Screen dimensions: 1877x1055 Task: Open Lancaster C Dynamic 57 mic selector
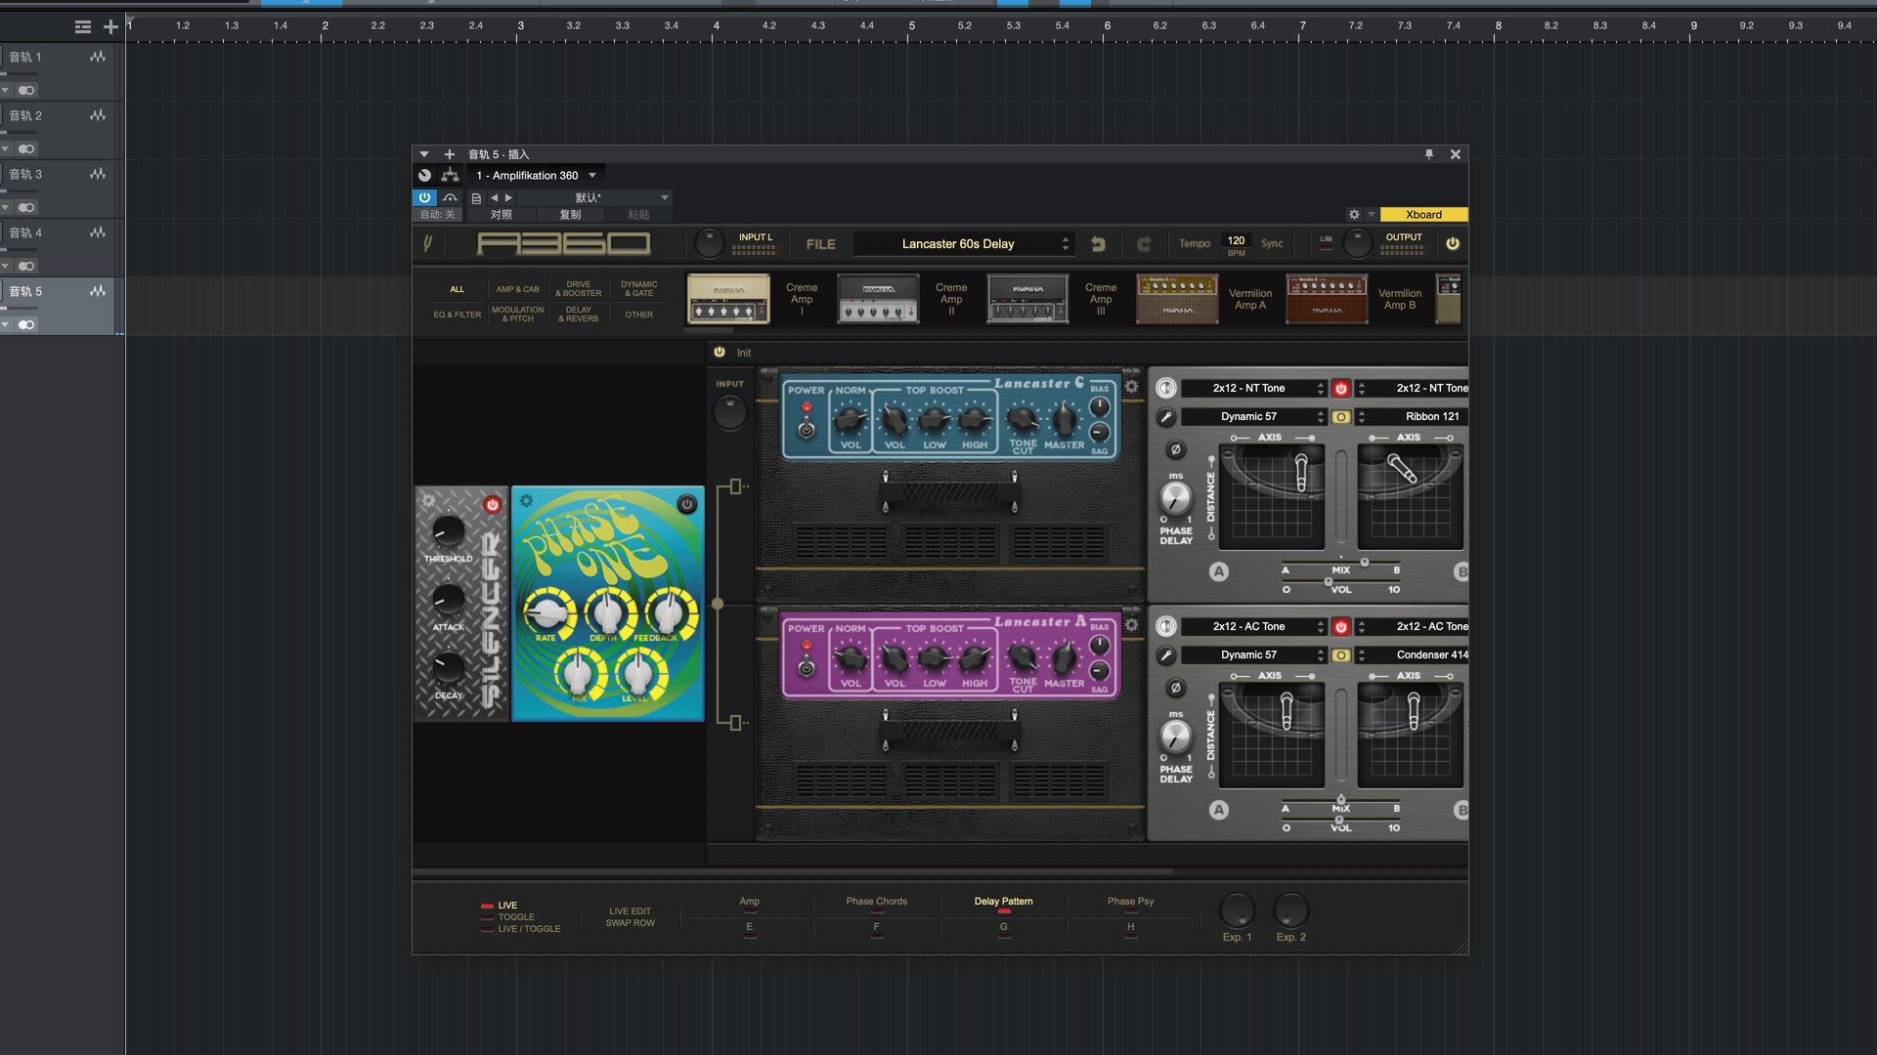(x=1254, y=417)
